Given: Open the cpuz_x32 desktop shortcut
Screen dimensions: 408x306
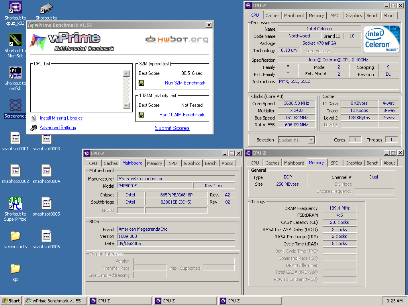Looking at the screenshot, I should [x=16, y=7].
